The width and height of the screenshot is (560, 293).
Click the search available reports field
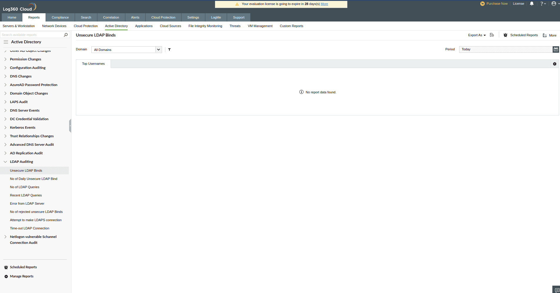click(32, 35)
